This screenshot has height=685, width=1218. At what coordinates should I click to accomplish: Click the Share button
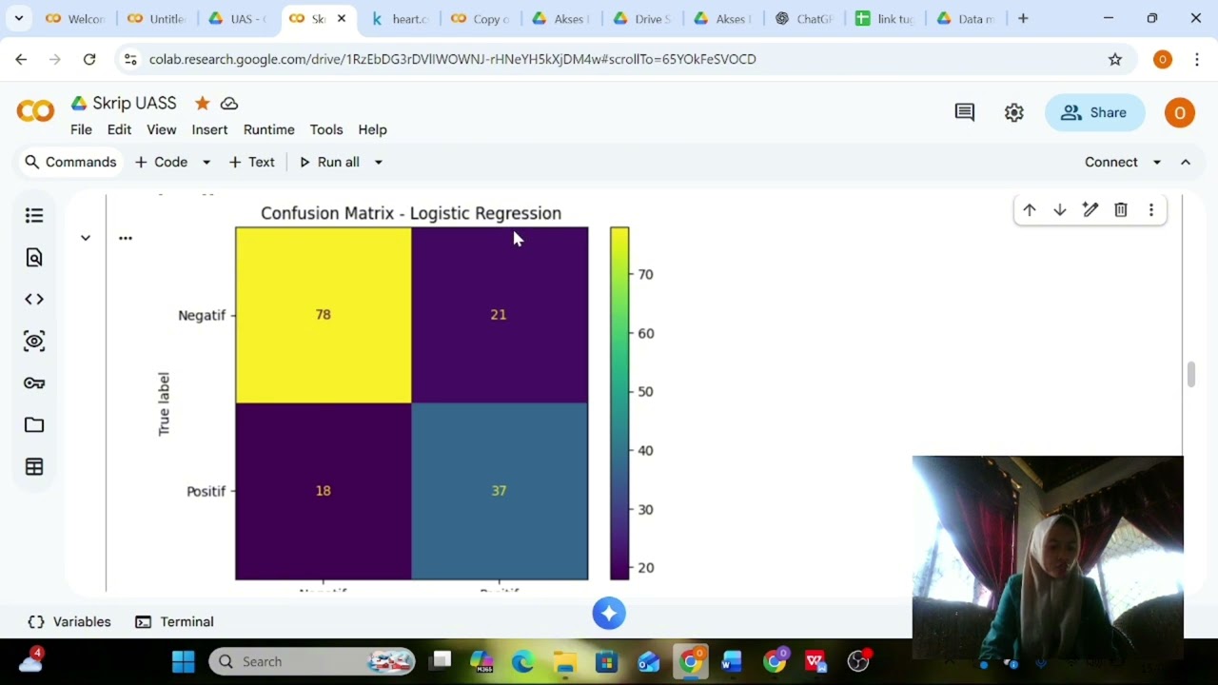click(x=1094, y=112)
